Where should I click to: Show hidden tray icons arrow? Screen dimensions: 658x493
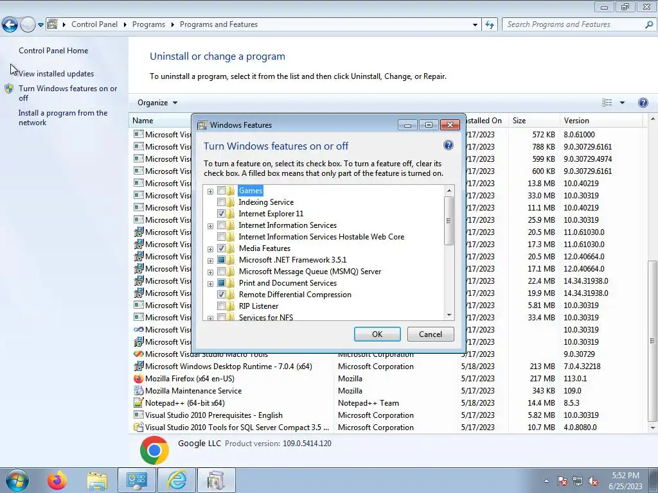pos(546,481)
